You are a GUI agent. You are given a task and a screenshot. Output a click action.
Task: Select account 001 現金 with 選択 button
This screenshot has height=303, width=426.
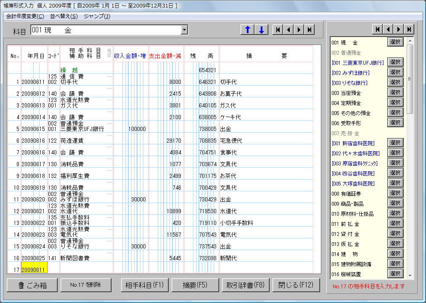tap(395, 42)
